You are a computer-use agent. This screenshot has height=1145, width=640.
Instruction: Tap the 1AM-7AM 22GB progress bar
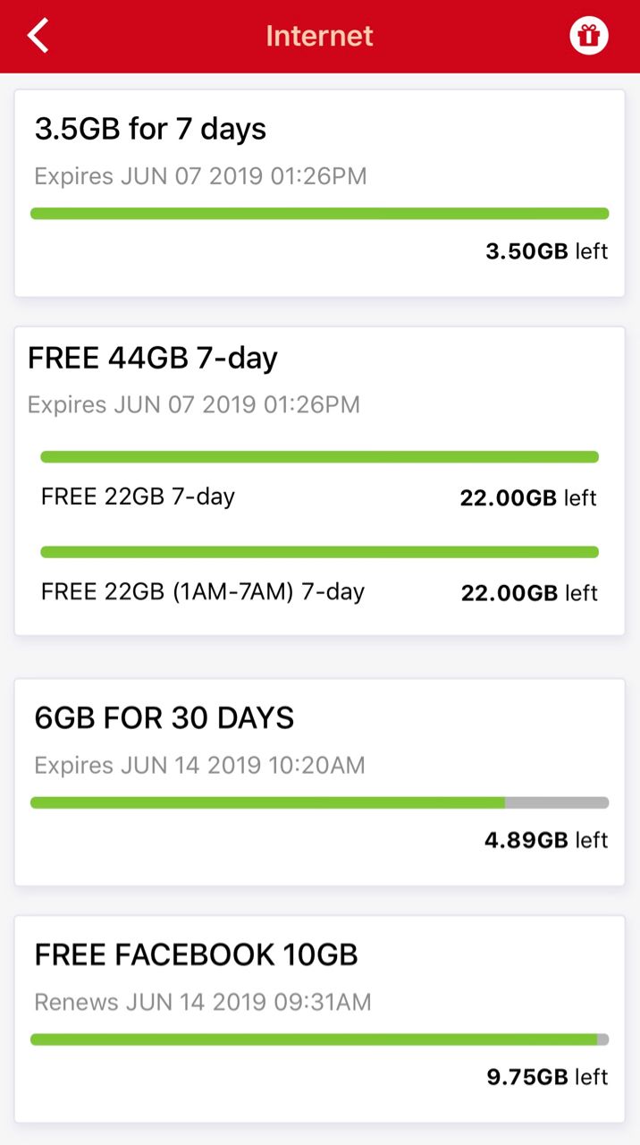(x=319, y=552)
